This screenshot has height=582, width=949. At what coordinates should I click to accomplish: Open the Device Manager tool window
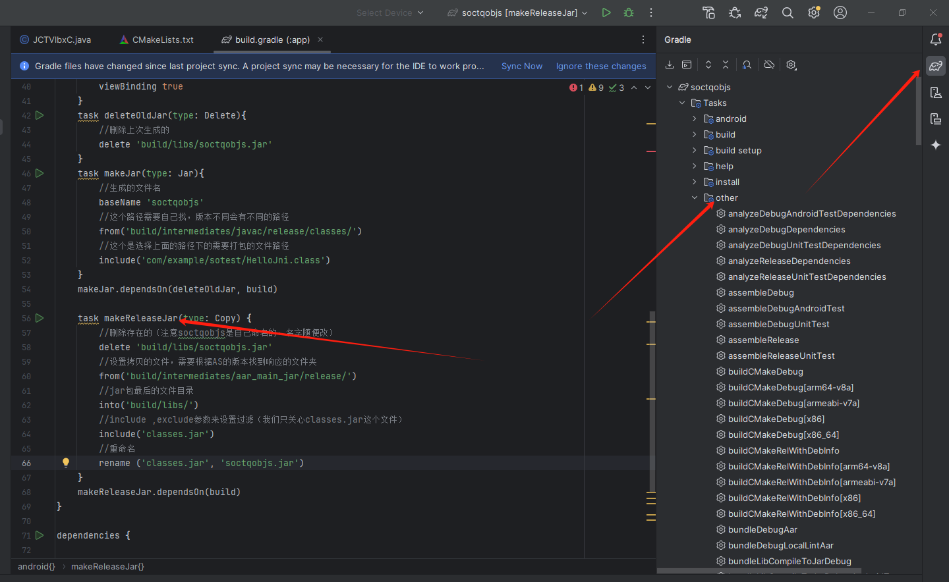[936, 92]
